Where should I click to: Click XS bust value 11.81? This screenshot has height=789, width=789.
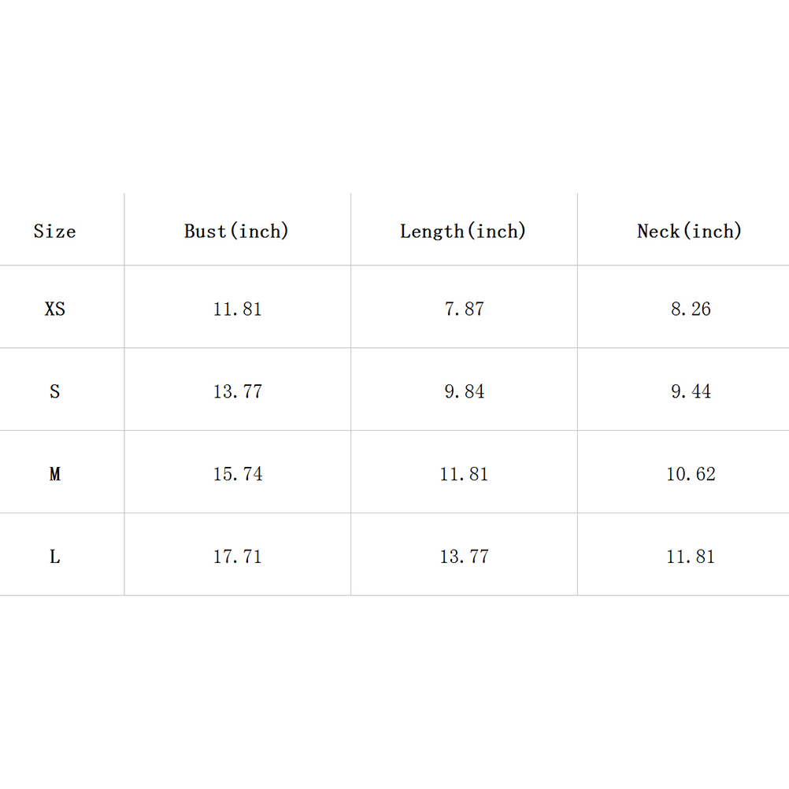(x=237, y=309)
